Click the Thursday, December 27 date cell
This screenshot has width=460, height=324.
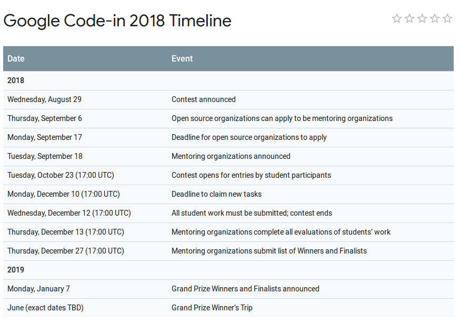(66, 251)
